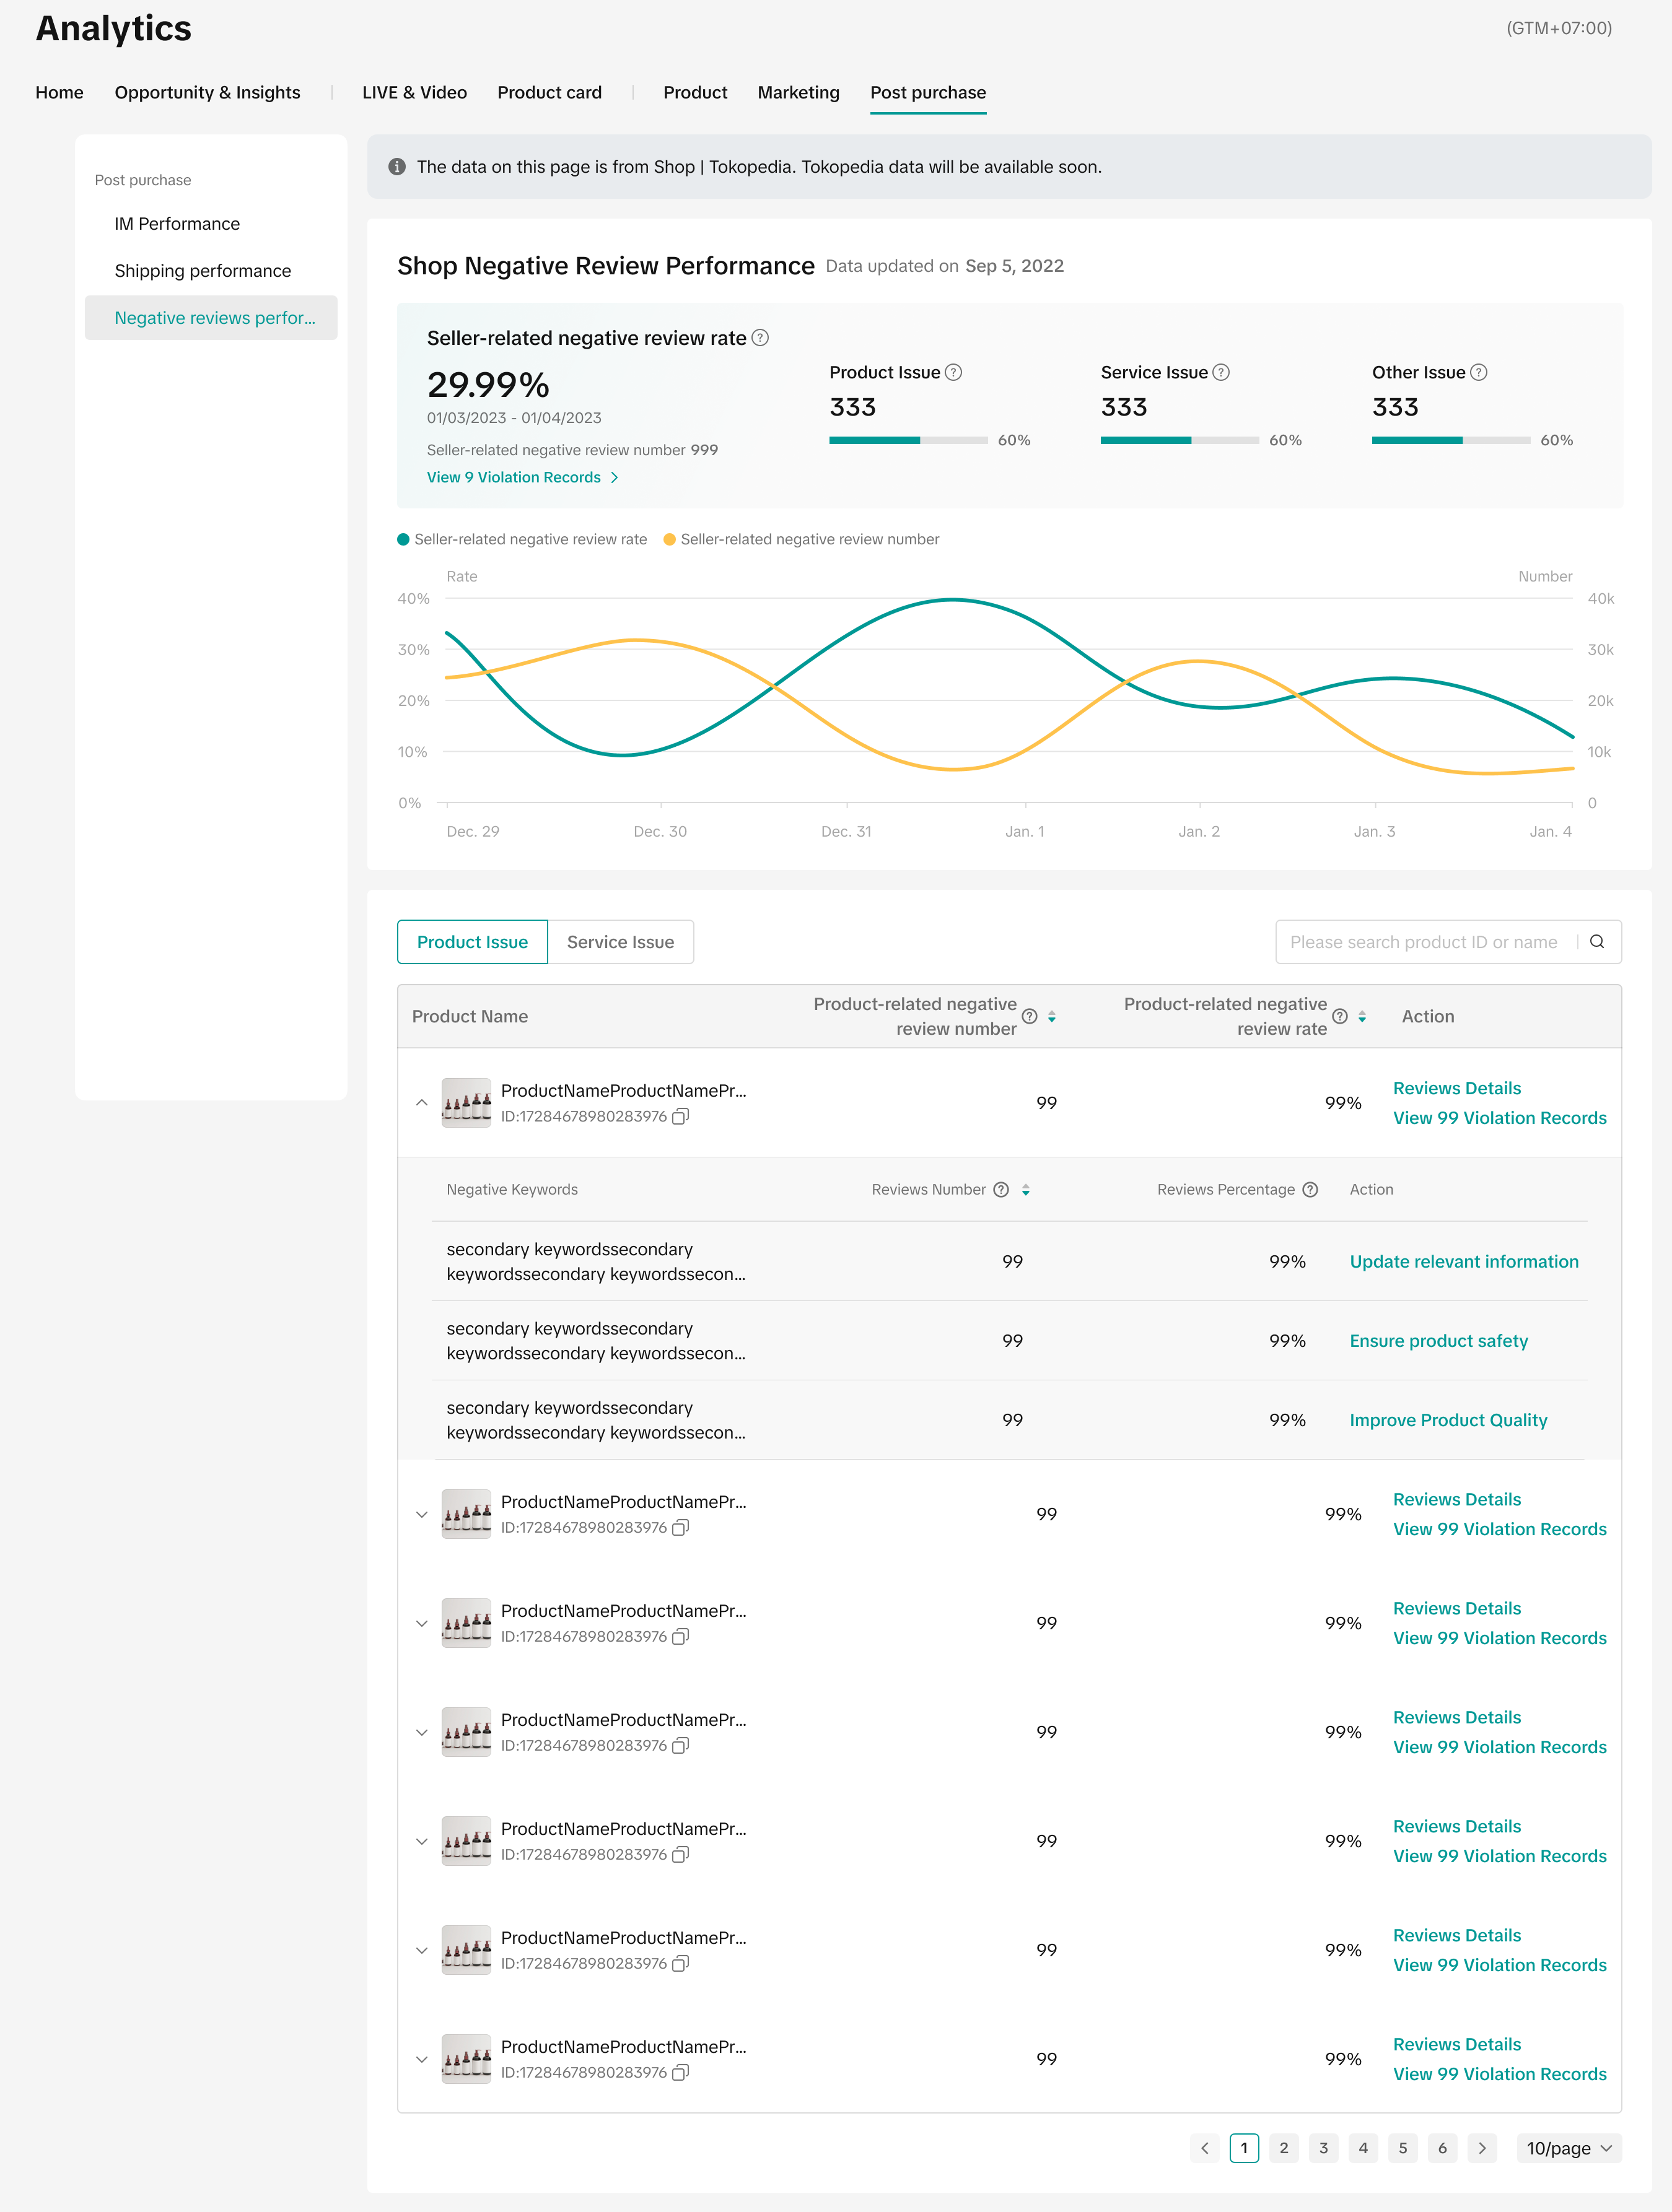The width and height of the screenshot is (1672, 2212).
Task: Copy the first product's ID
Action: 680,1117
